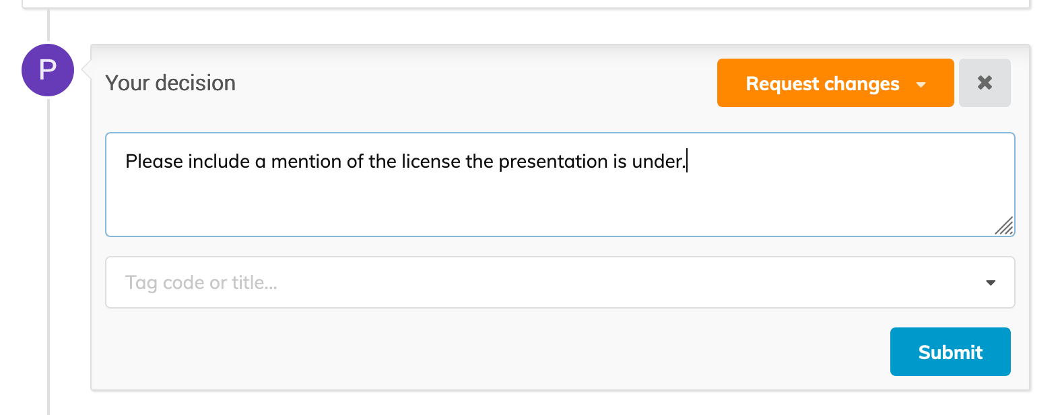Click the word mention in the comment
The height and width of the screenshot is (415, 1060).
coord(306,162)
